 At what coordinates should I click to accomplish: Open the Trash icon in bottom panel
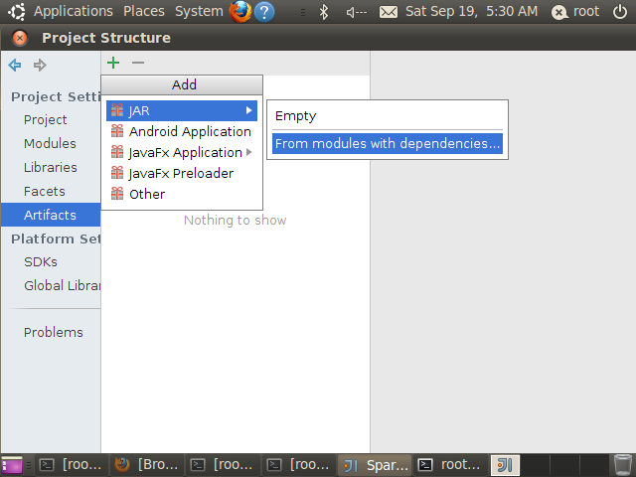[622, 465]
